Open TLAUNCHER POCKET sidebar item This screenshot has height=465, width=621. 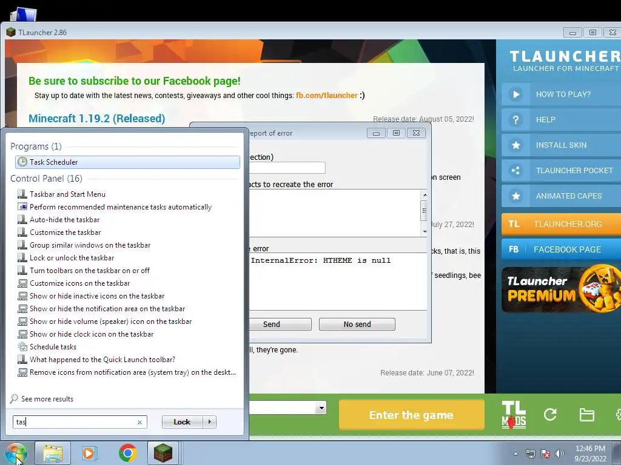click(x=561, y=170)
